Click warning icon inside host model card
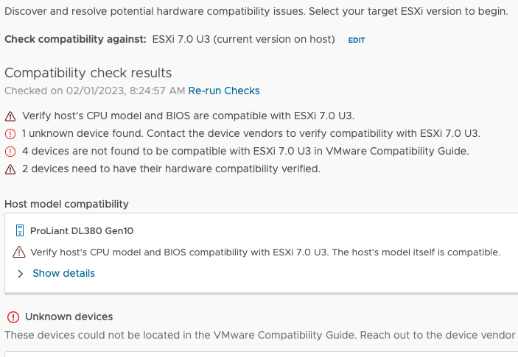The image size is (518, 357). click(19, 252)
